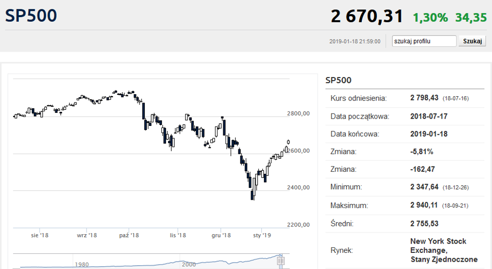Click the range selector handle in navigator
This screenshot has width=492, height=269.
281,261
